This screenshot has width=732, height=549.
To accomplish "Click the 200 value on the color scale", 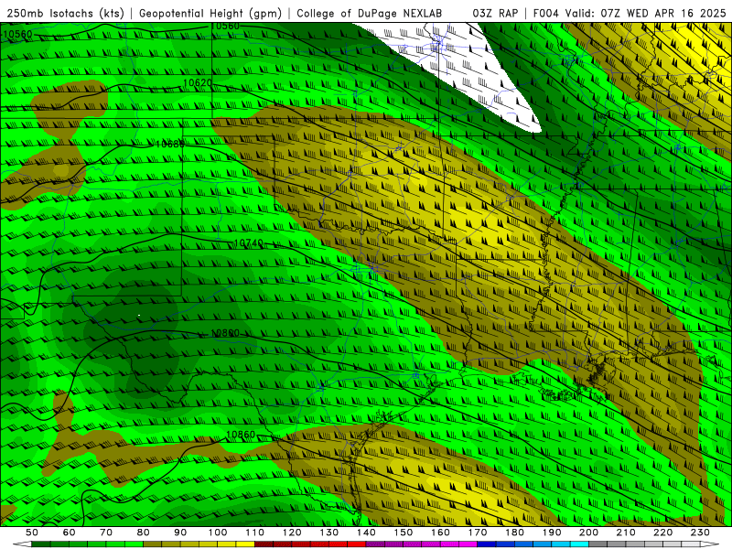I will (588, 533).
